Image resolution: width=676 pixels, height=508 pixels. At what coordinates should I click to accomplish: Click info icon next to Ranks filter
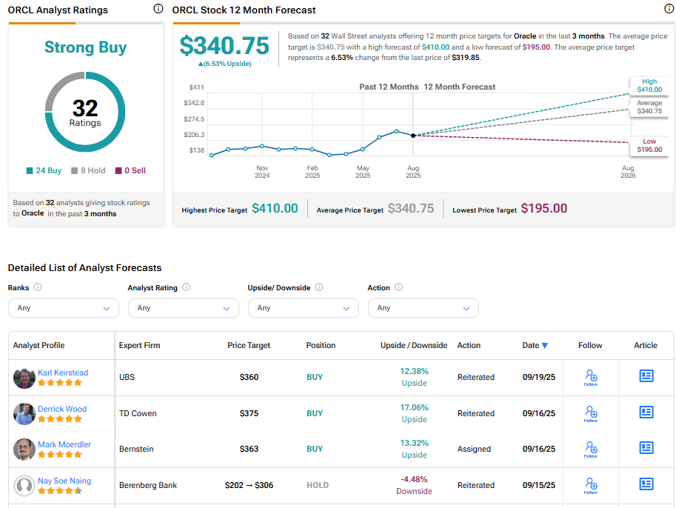tap(38, 287)
